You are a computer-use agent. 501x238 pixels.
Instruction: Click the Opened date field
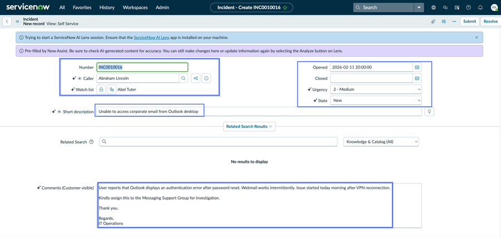point(371,67)
